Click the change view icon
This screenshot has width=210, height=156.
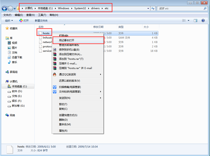pyautogui.click(x=184, y=20)
